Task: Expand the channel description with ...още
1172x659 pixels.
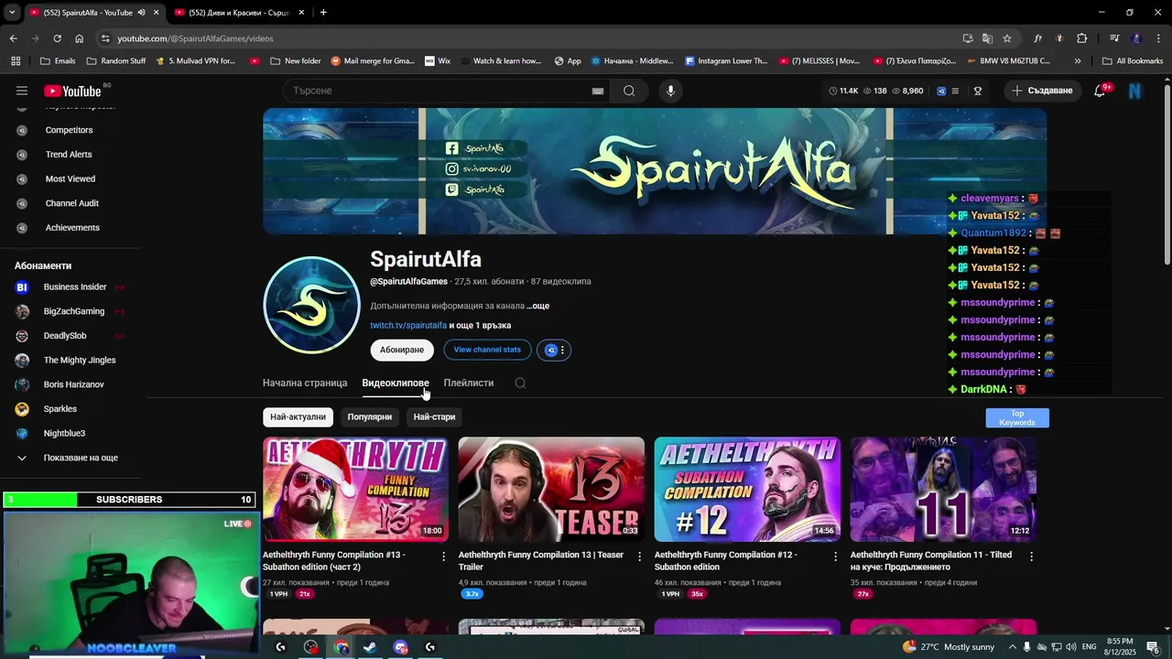Action: pyautogui.click(x=538, y=306)
